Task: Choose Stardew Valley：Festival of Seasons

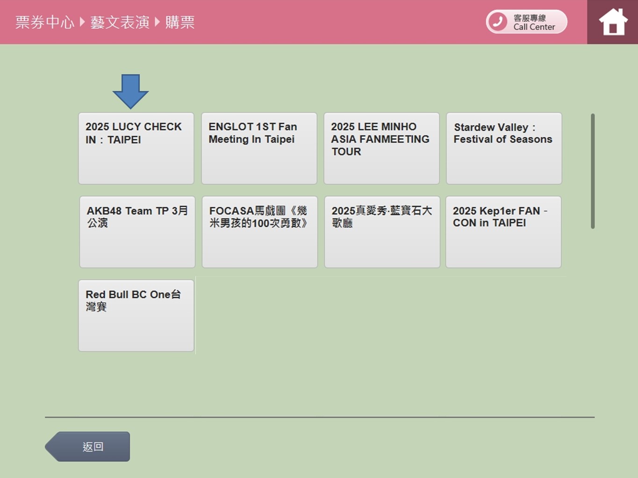Action: pos(503,148)
